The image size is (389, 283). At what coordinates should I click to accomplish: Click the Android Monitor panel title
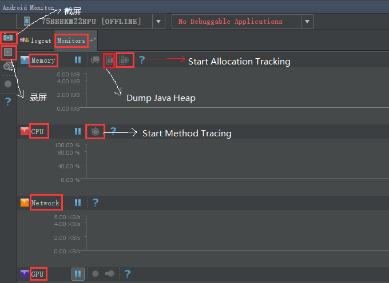(x=28, y=7)
